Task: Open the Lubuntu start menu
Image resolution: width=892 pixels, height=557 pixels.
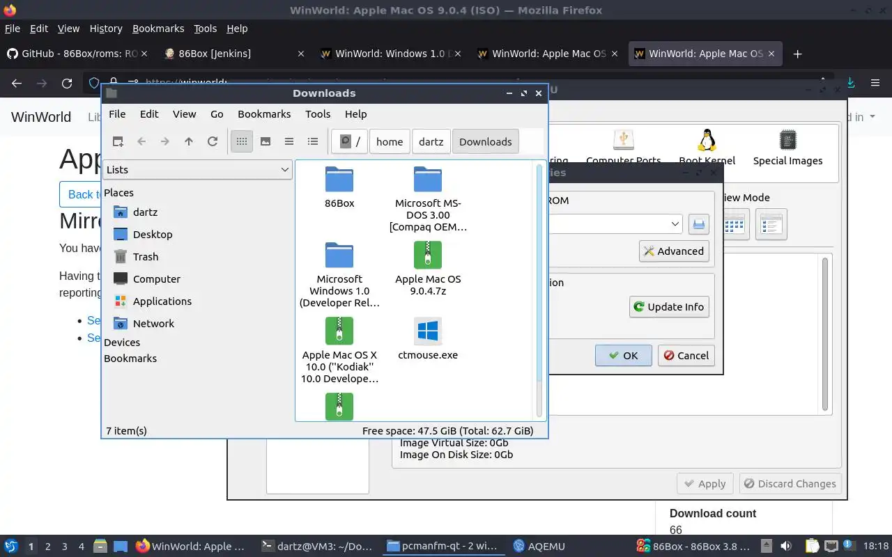Action: 11,546
